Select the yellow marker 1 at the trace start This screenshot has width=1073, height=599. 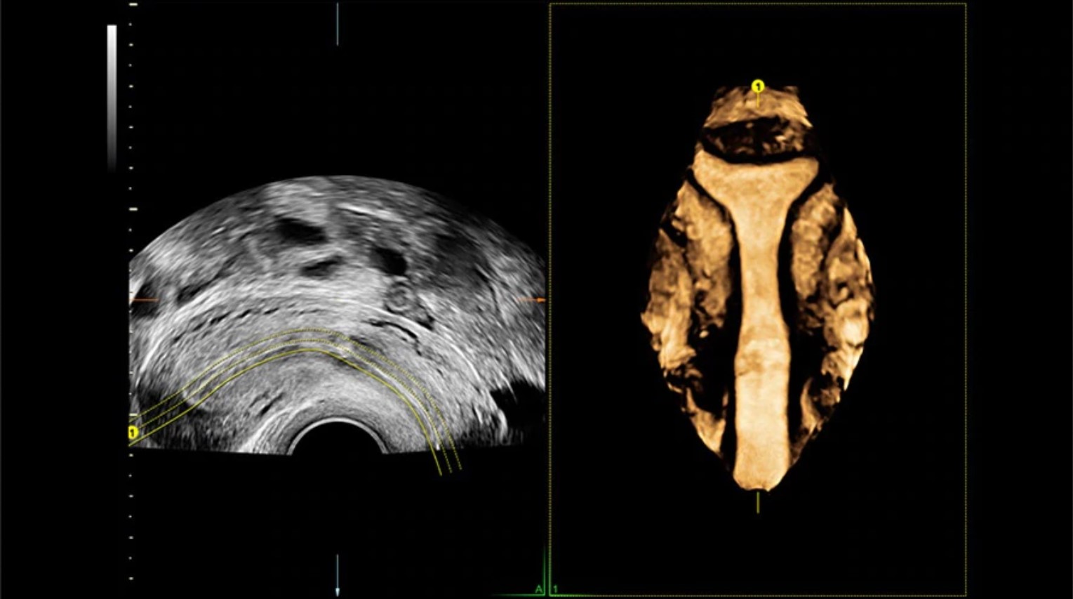pyautogui.click(x=132, y=433)
